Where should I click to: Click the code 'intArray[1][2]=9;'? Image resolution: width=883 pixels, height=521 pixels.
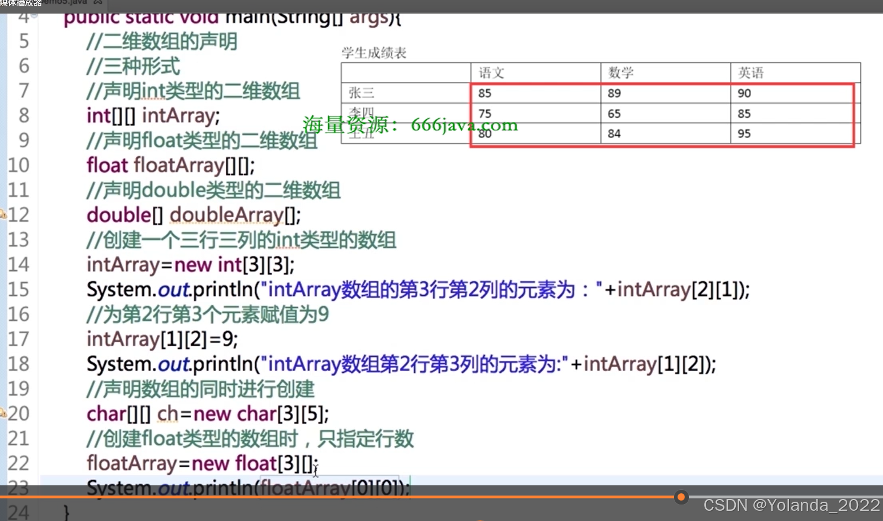[162, 339]
